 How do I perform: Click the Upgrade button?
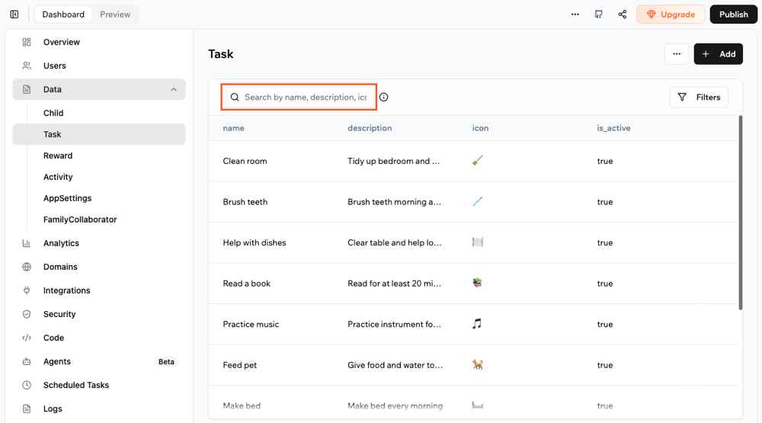coord(671,14)
